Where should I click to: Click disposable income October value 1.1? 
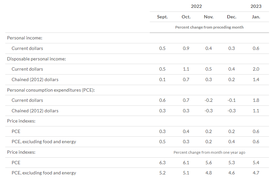tap(186, 69)
